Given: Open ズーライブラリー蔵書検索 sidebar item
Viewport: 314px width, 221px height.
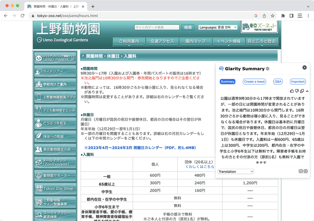Looking at the screenshot, I should tap(55, 215).
